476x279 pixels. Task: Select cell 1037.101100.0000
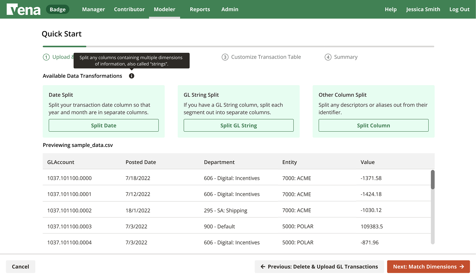pyautogui.click(x=69, y=178)
